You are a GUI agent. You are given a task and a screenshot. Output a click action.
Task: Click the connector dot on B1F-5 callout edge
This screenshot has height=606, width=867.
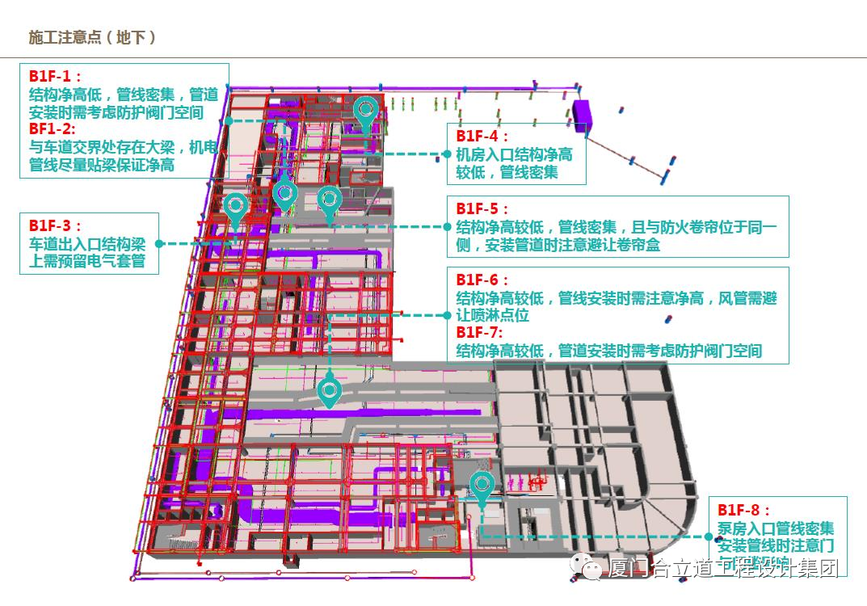[x=446, y=227]
